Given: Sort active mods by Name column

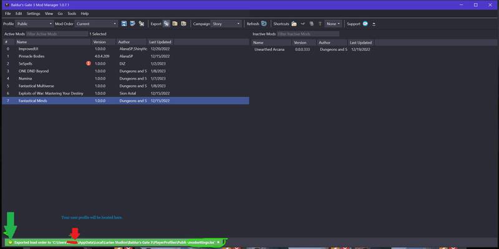Looking at the screenshot, I should coord(53,42).
